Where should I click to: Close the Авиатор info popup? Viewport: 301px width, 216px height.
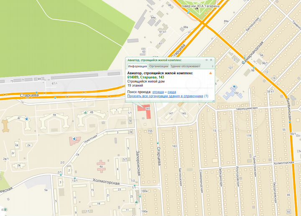point(212,60)
